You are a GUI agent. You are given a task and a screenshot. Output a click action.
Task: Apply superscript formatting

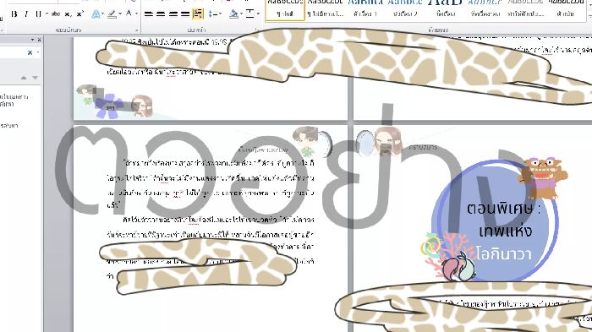[79, 14]
